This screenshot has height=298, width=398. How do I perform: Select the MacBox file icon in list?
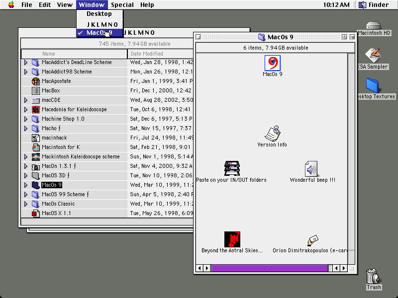(x=36, y=91)
